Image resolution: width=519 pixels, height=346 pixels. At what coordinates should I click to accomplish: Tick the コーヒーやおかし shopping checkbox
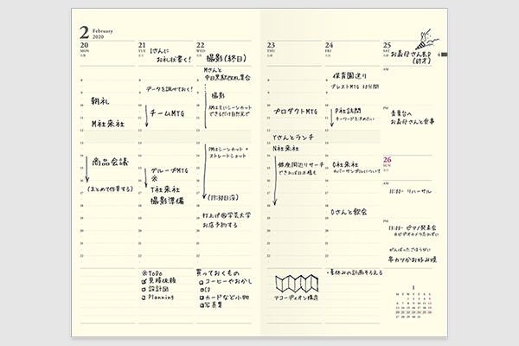(202, 283)
